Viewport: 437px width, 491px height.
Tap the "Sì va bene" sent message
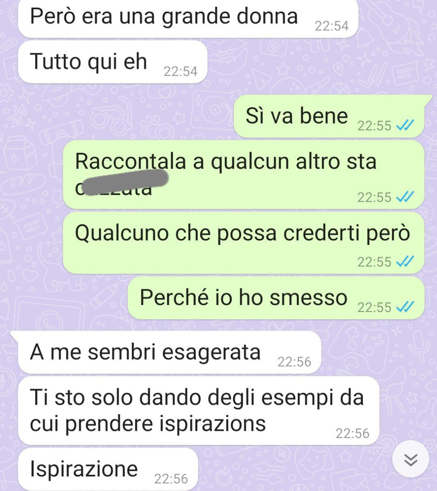329,116
